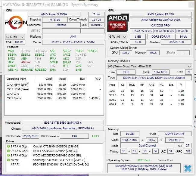Click the AMD B450 chipset field
196x176 pixels.
[63, 128]
